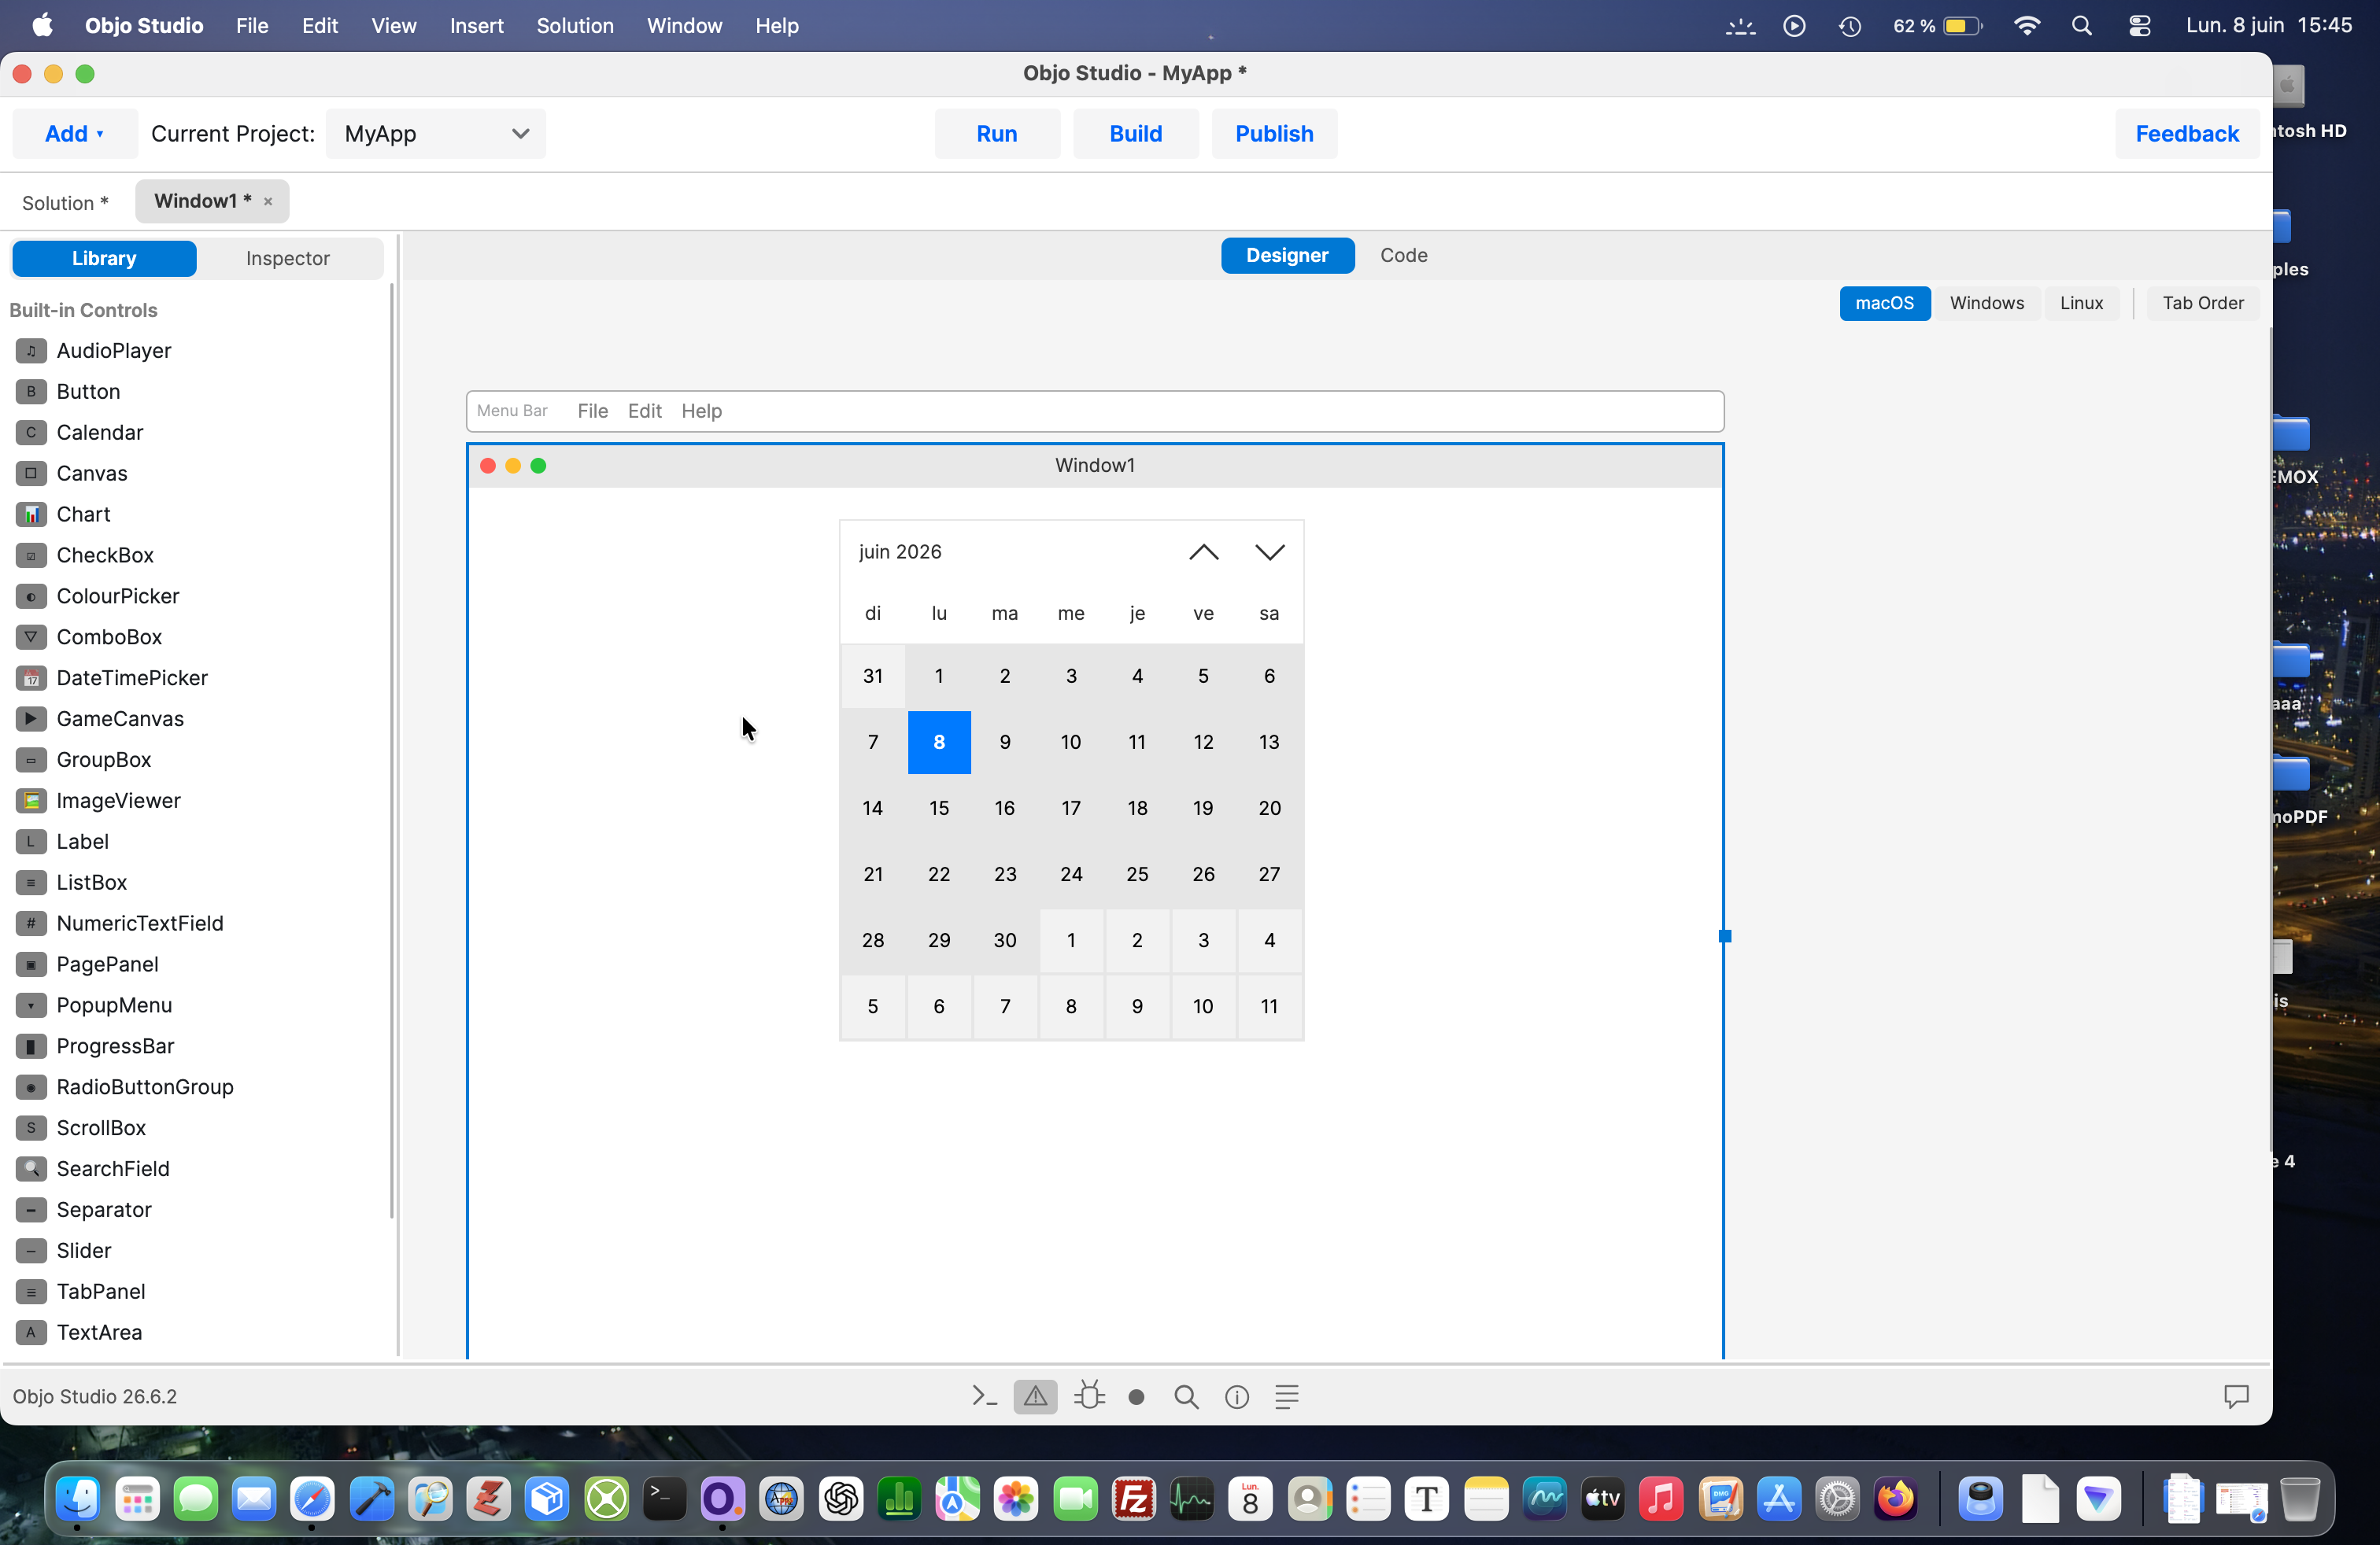Click the Window1 right-edge resize handle
2380x1545 pixels.
1725,936
